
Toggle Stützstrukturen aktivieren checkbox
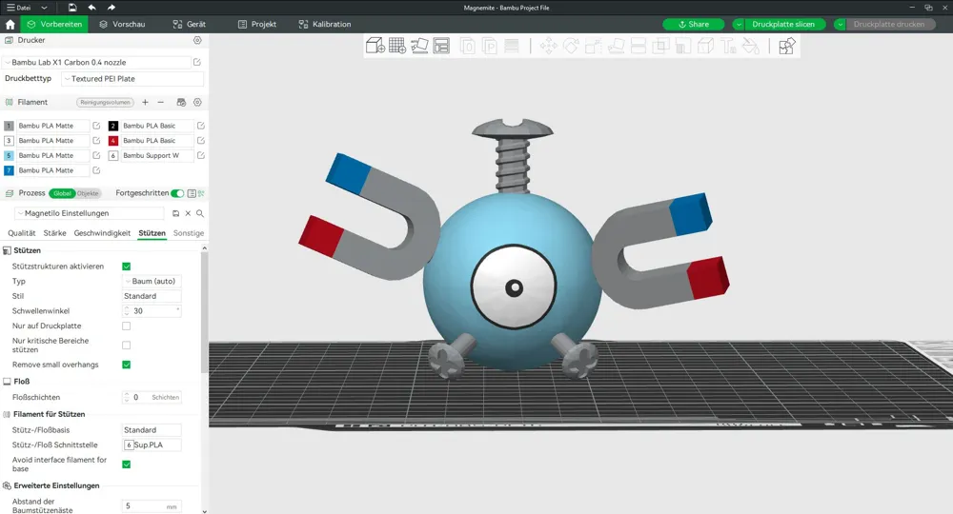click(x=127, y=267)
